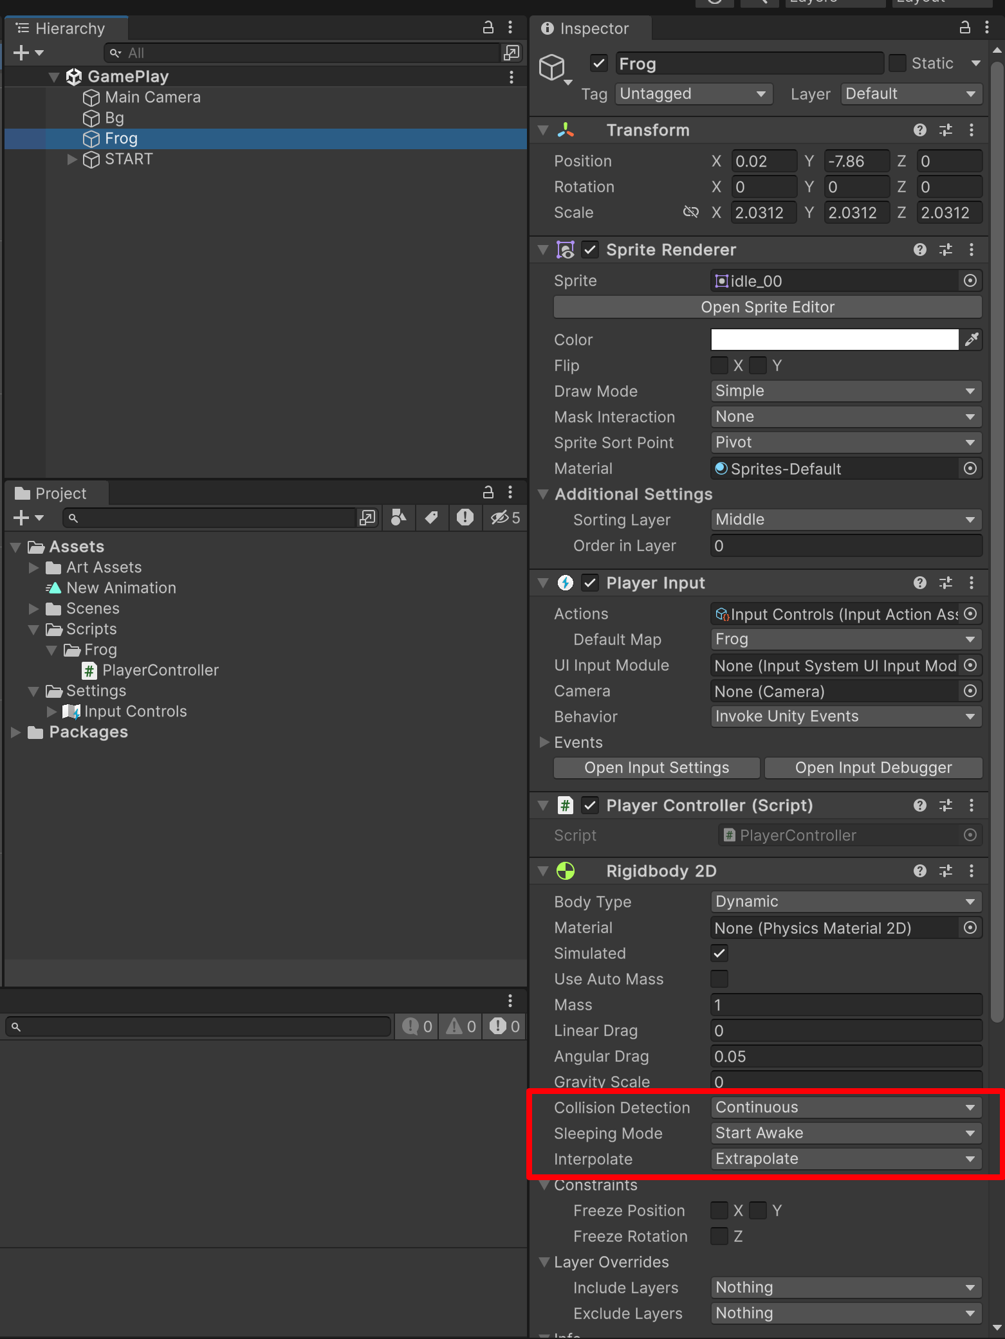
Task: Open the Draw Mode dropdown
Action: tap(846, 391)
